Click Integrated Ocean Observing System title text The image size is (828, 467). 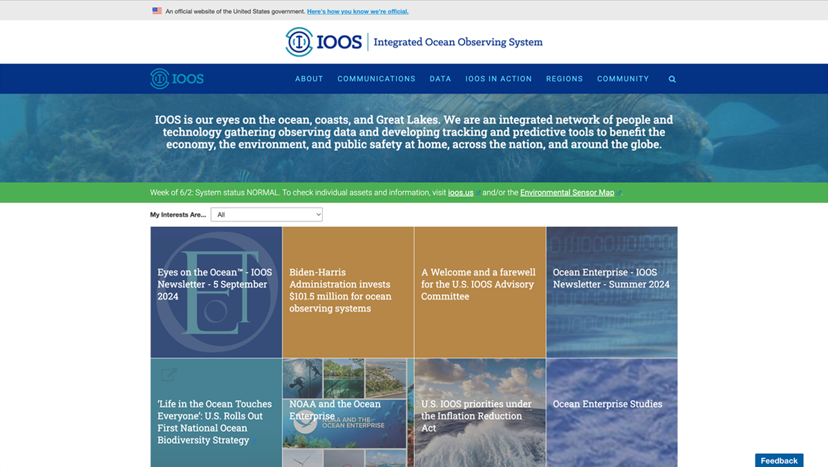pos(458,42)
